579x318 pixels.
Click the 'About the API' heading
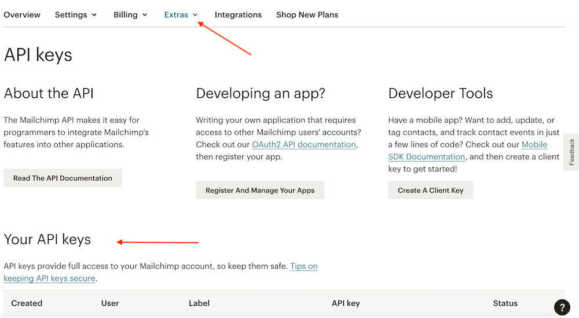click(x=49, y=93)
